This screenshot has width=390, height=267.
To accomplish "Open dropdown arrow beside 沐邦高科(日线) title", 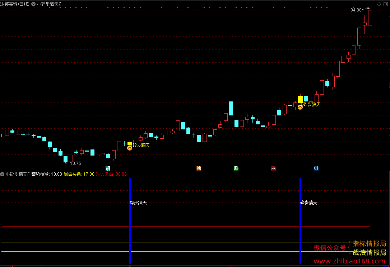I will (33, 4).
